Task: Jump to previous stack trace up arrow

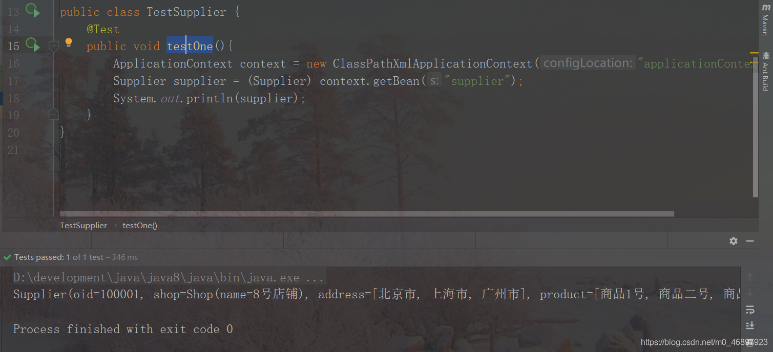Action: click(x=750, y=277)
